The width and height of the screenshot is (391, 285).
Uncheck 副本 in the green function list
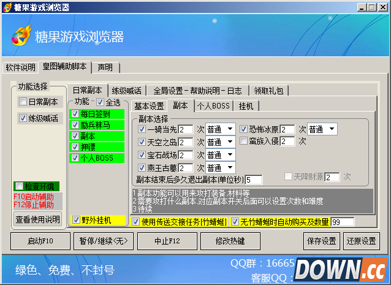click(x=75, y=136)
